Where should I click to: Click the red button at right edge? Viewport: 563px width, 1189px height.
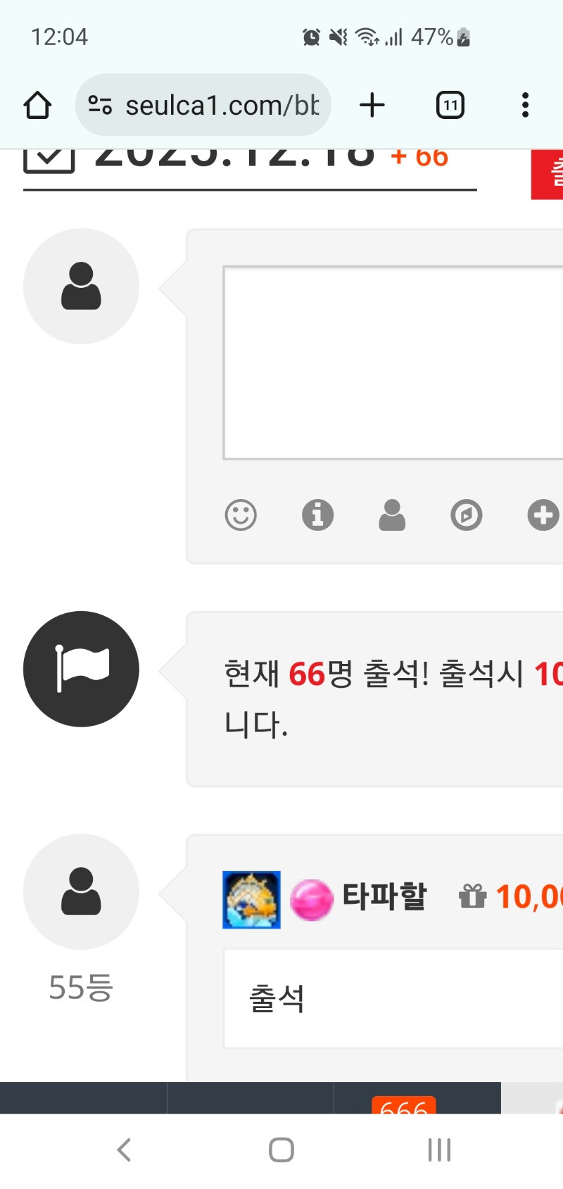pos(547,175)
